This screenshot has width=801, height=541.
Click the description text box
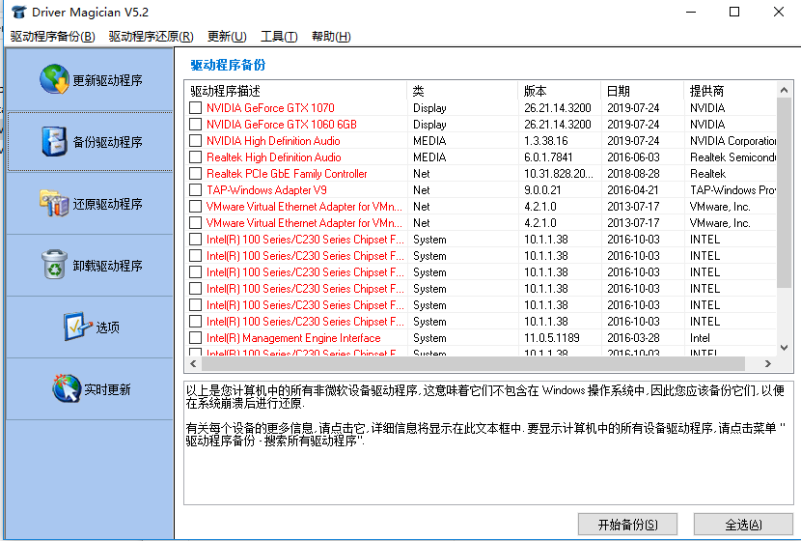tap(488, 442)
